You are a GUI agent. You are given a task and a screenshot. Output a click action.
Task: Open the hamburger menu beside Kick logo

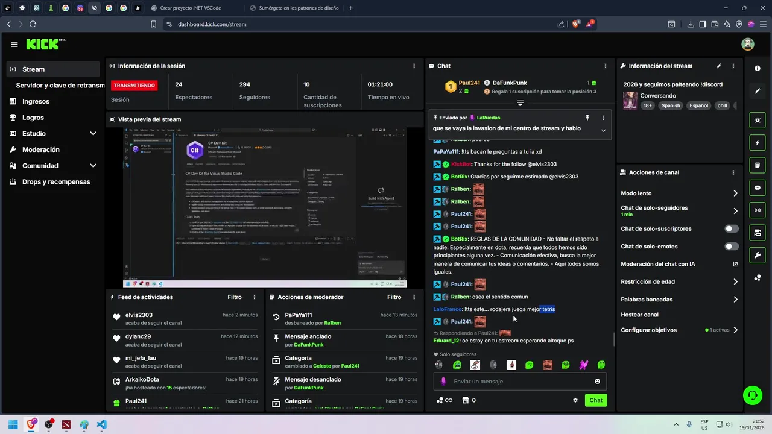pyautogui.click(x=14, y=44)
